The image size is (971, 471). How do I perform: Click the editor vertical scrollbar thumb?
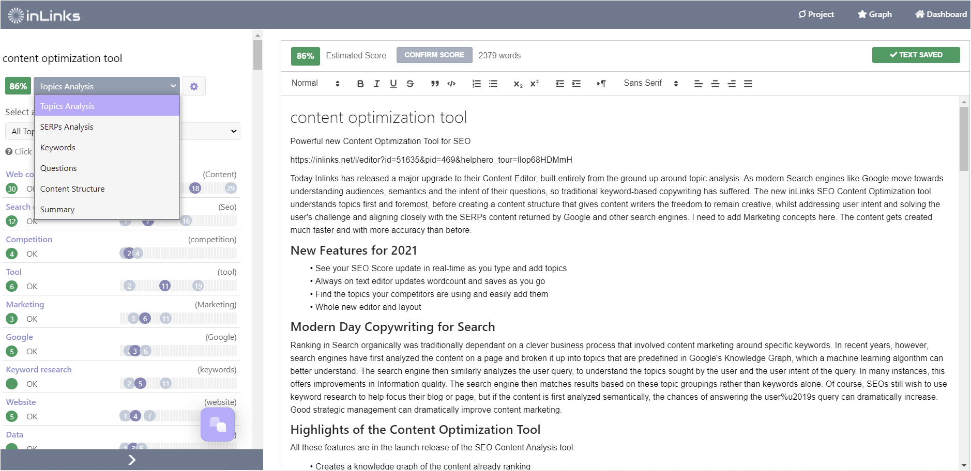pos(964,138)
